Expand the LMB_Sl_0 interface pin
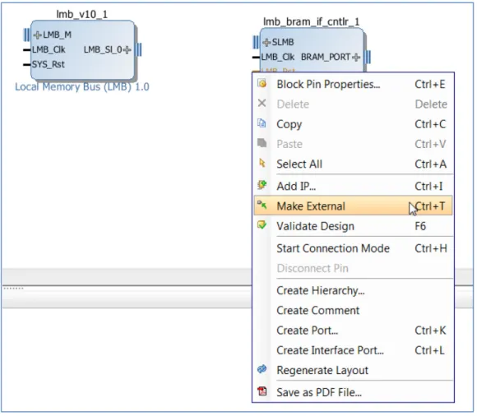 127,49
